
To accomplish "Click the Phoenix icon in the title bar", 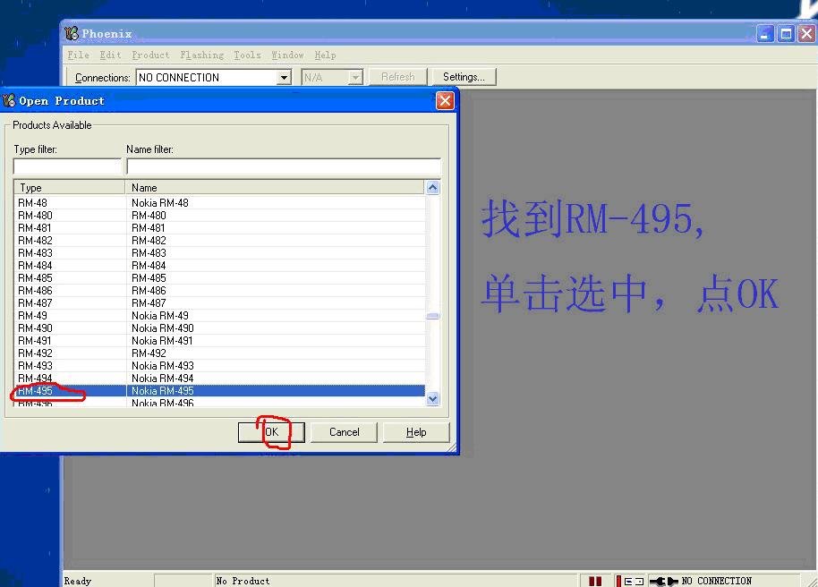I will click(70, 32).
